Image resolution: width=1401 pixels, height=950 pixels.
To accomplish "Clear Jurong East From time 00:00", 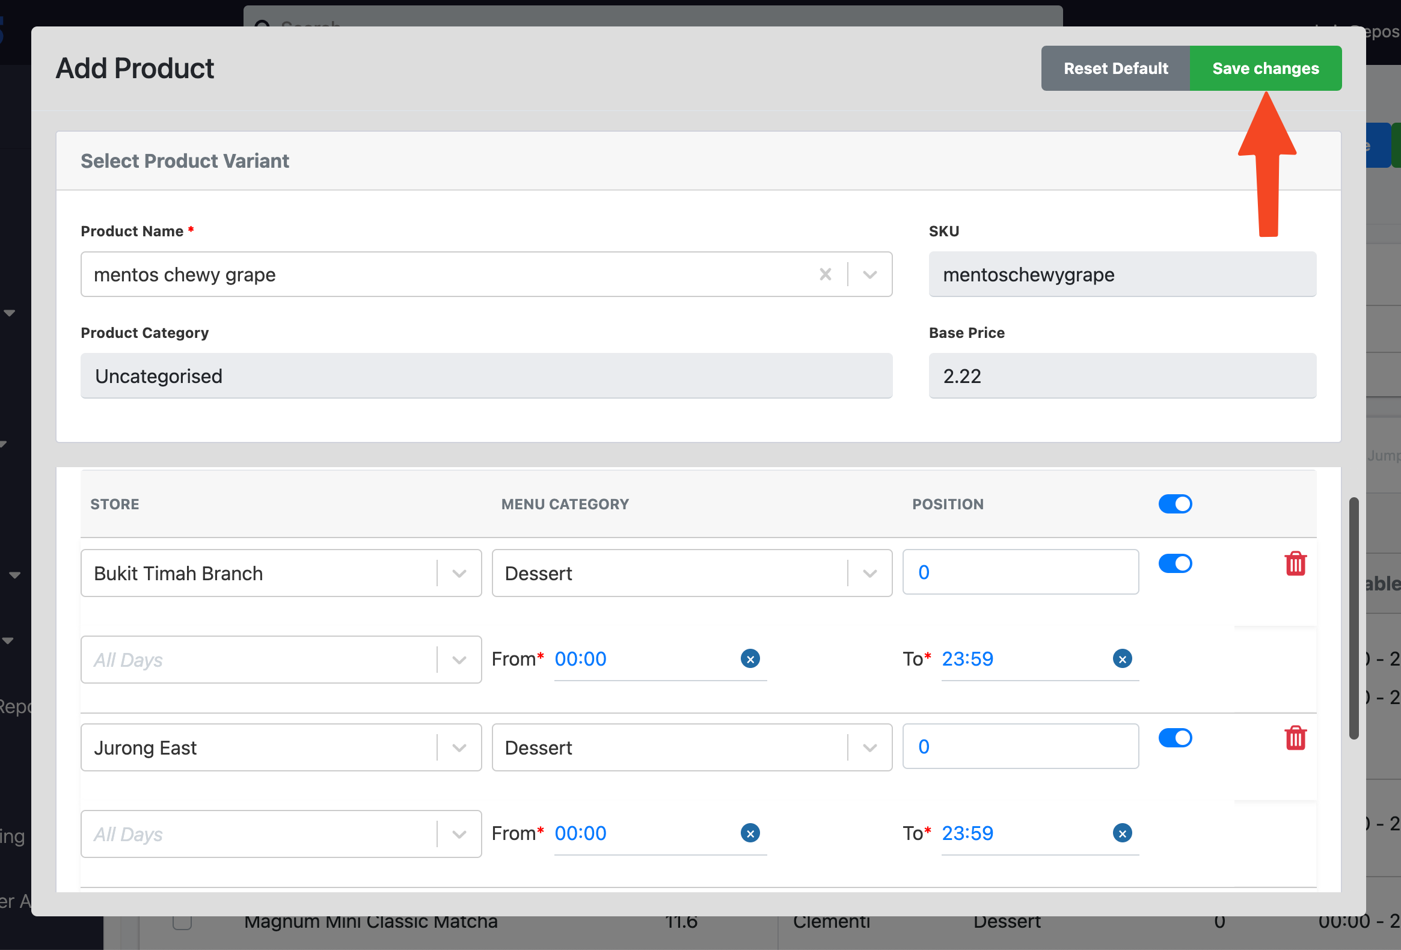I will (x=750, y=833).
